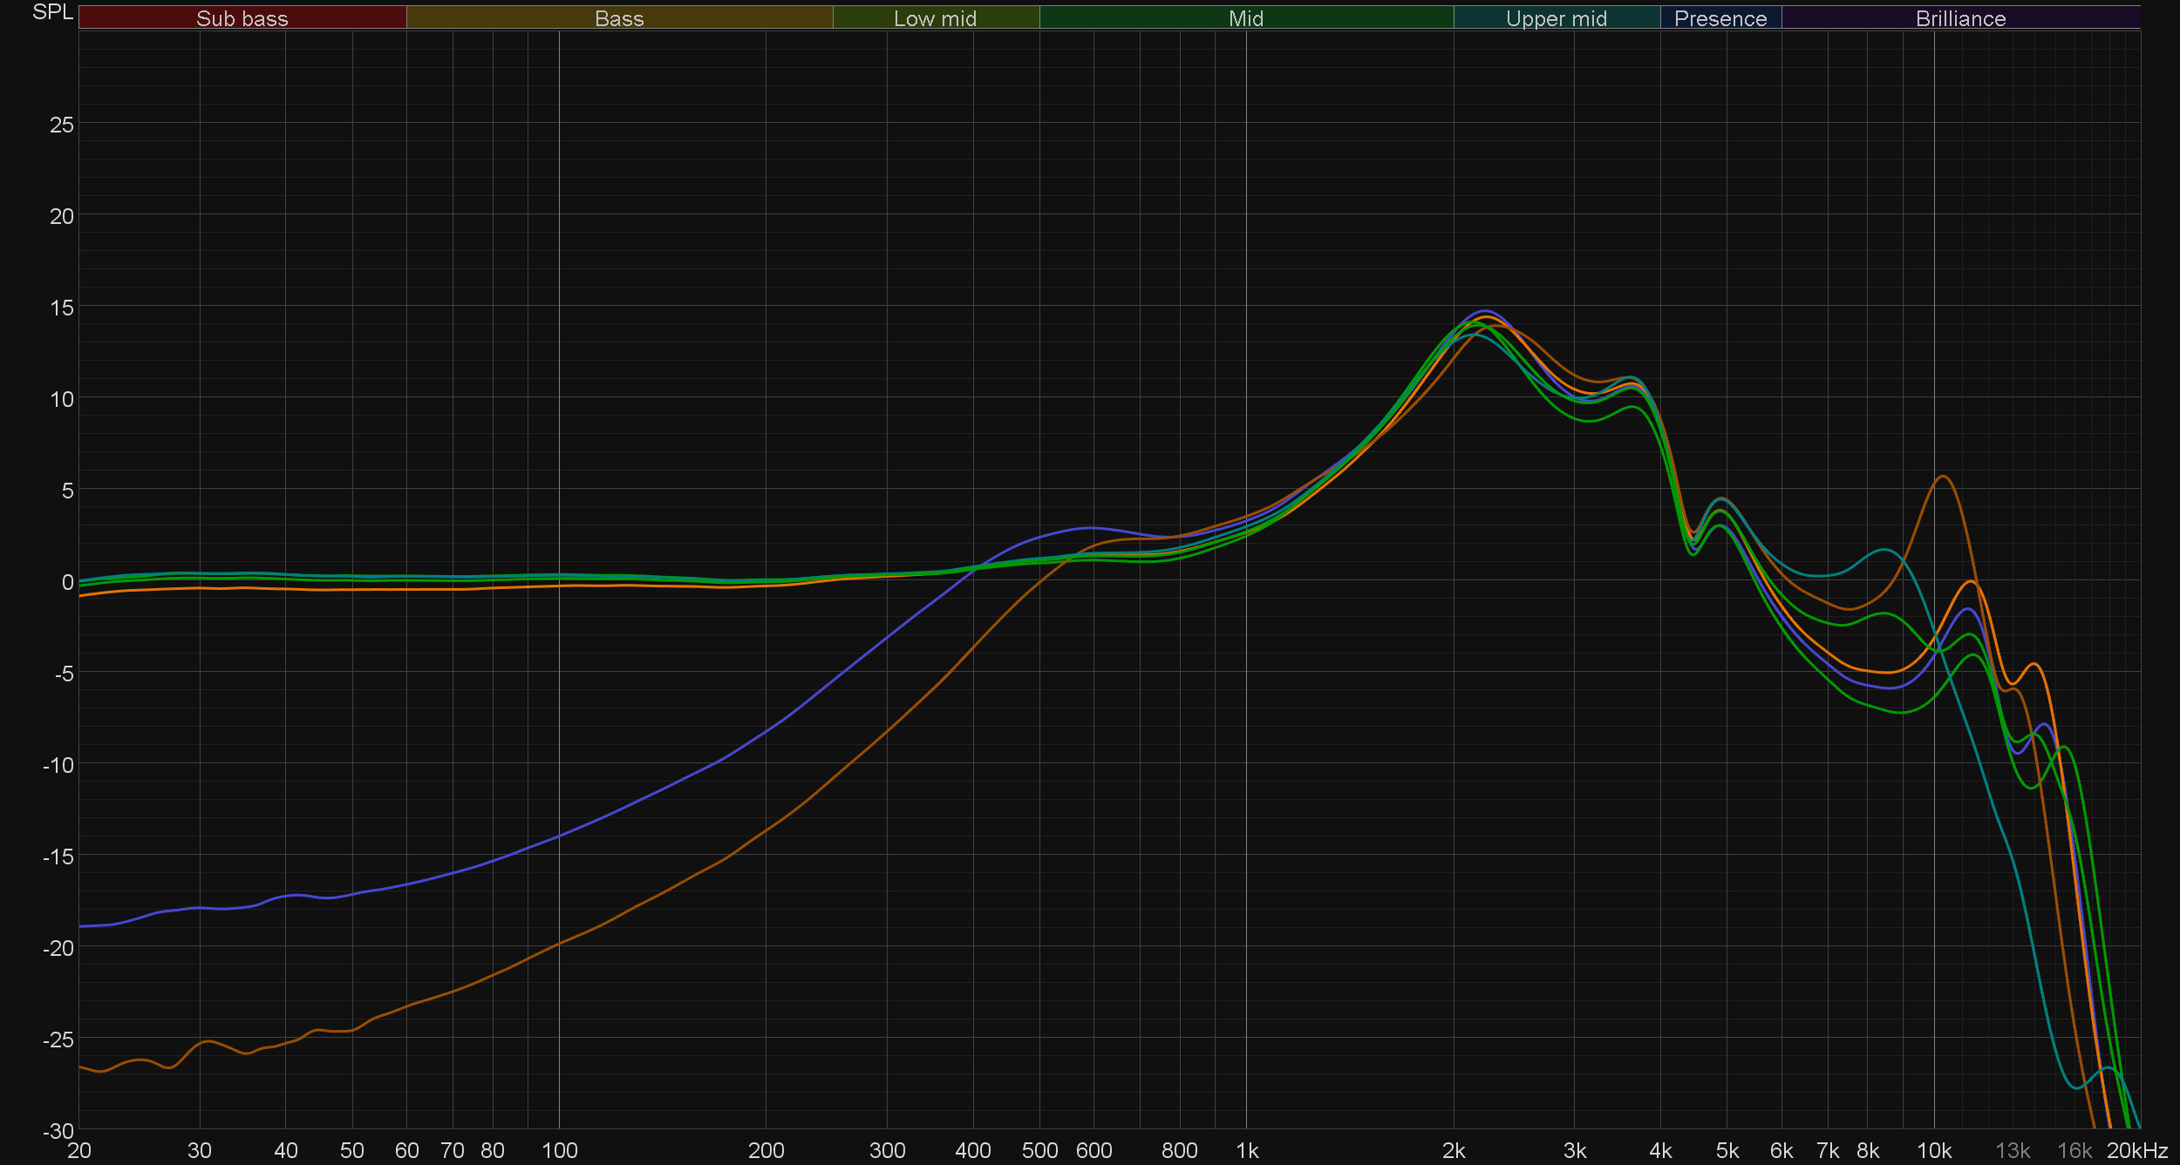This screenshot has width=2180, height=1165.
Task: Select the Bass frequency band header
Action: [x=619, y=18]
